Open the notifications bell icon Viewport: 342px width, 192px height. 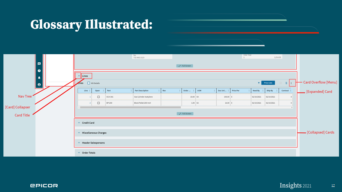[x=39, y=78]
